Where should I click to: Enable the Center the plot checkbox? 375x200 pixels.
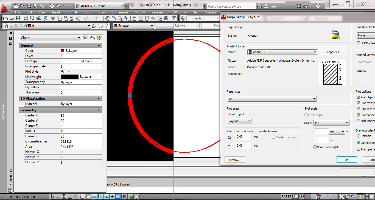[x=273, y=137]
